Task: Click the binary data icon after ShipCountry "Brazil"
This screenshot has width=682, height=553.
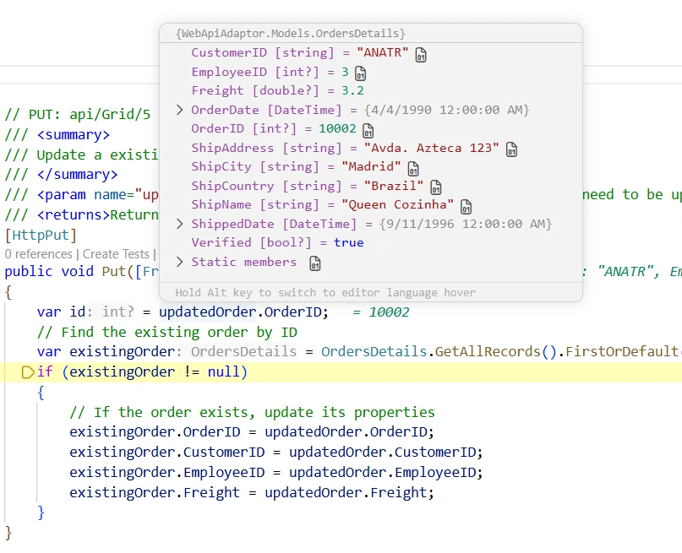Action: coord(436,187)
